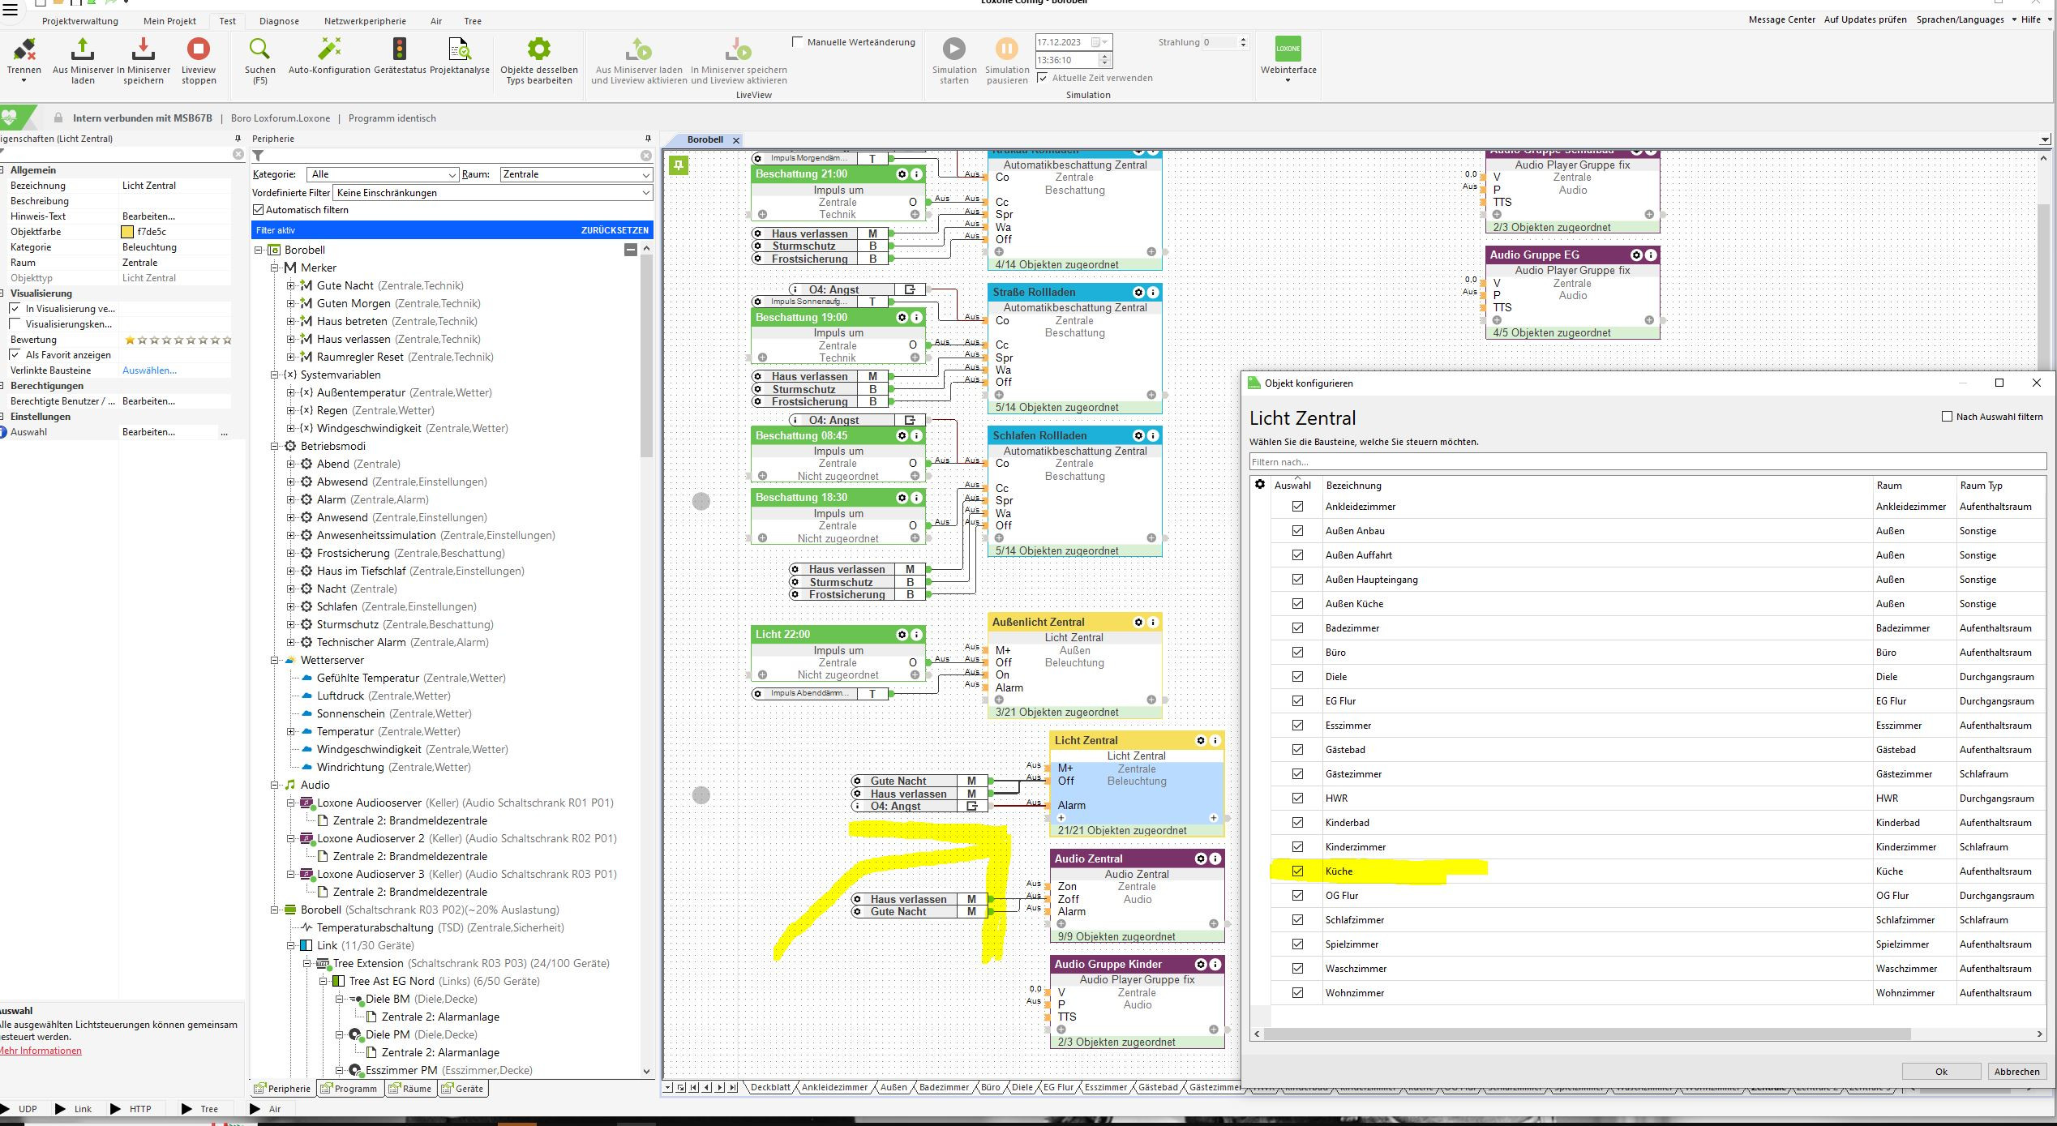Run the Auto-Konfiguration tool
2057x1126 pixels.
(x=329, y=50)
